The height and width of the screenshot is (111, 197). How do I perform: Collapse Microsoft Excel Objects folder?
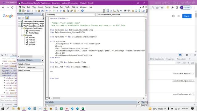pos(22,28)
